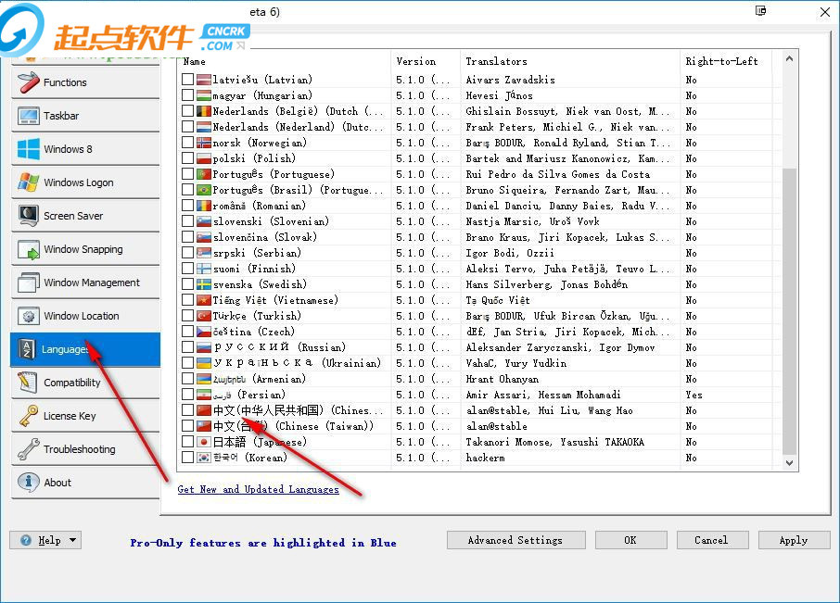The height and width of the screenshot is (603, 840).
Task: Click the Window Snapping icon
Action: (x=28, y=249)
